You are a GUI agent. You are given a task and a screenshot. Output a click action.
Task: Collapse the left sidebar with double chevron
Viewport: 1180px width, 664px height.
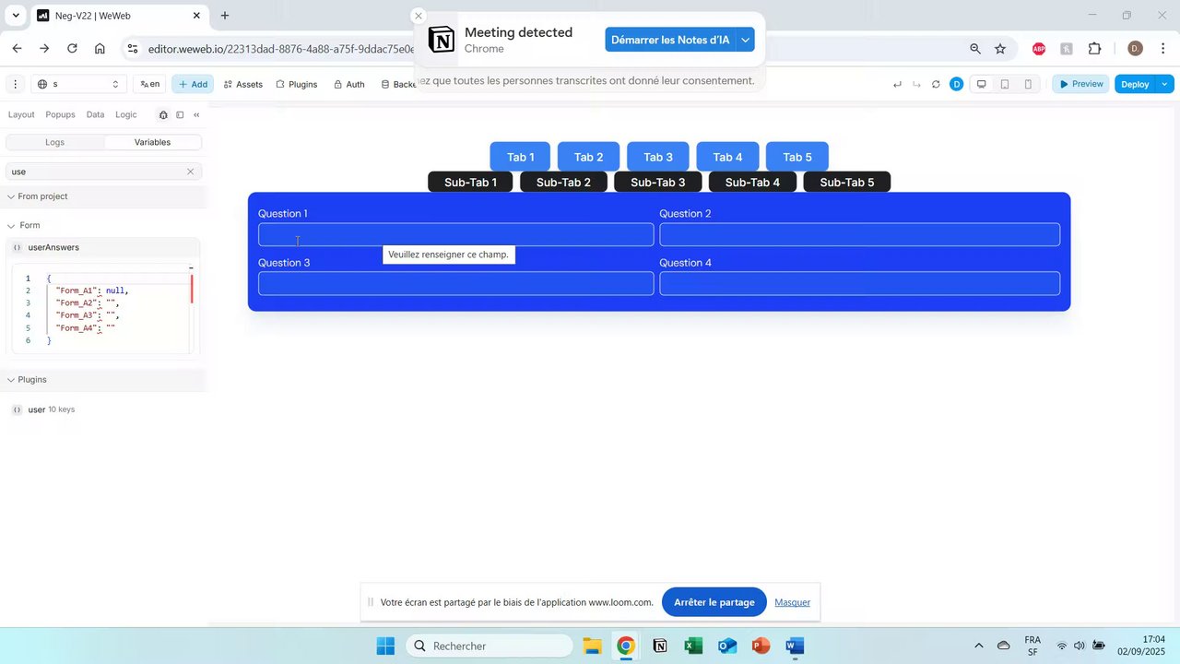point(196,115)
